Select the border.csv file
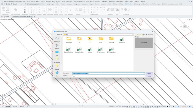The image size is (193, 108). tap(122, 40)
